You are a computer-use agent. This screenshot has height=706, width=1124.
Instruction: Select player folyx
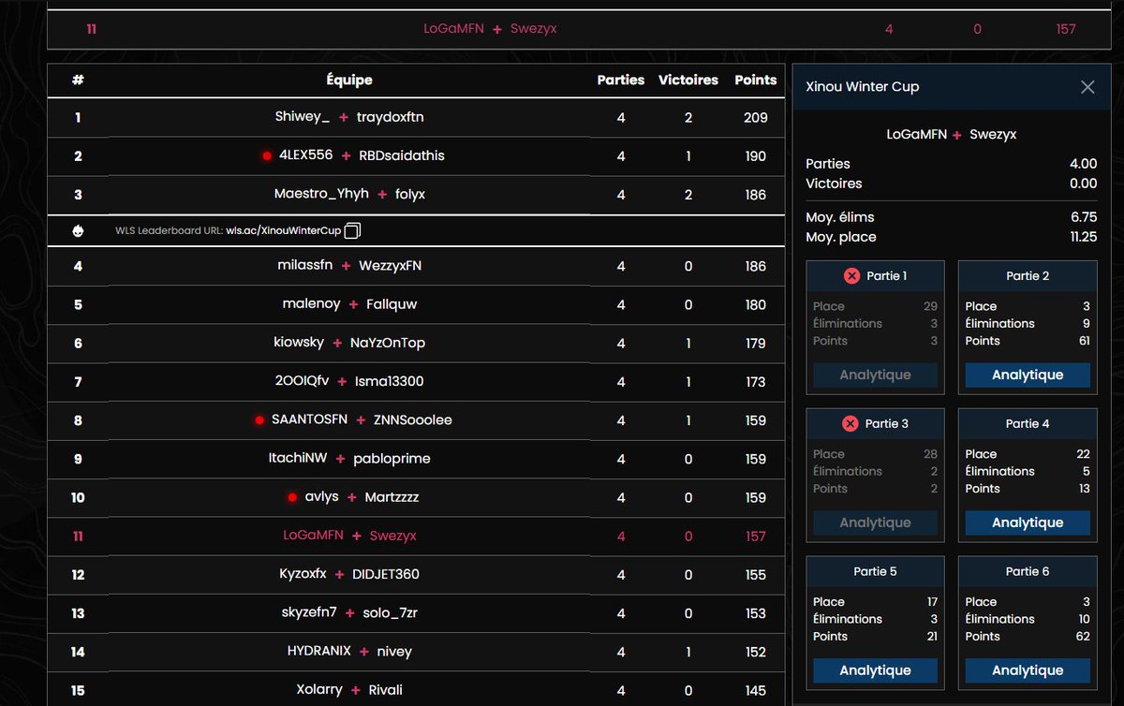(410, 195)
